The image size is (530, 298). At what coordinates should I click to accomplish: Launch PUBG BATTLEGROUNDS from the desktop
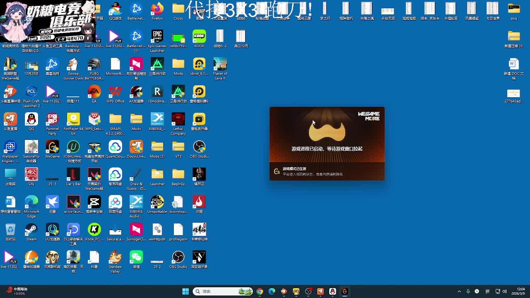(94, 65)
